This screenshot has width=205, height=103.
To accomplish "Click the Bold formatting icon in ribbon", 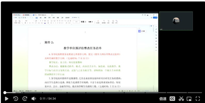I will click(25, 23).
